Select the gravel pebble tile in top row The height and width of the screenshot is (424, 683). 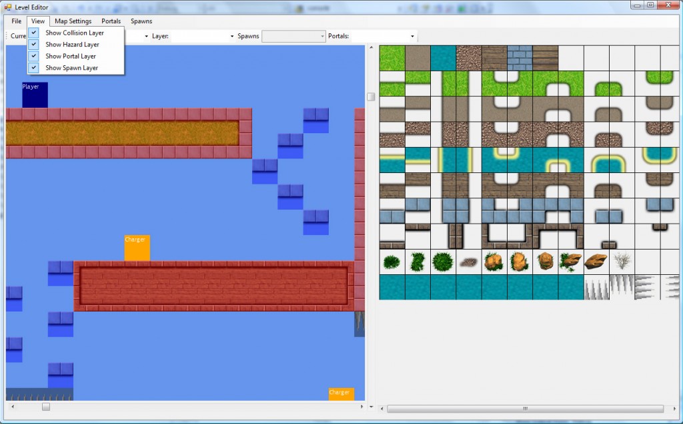point(468,58)
